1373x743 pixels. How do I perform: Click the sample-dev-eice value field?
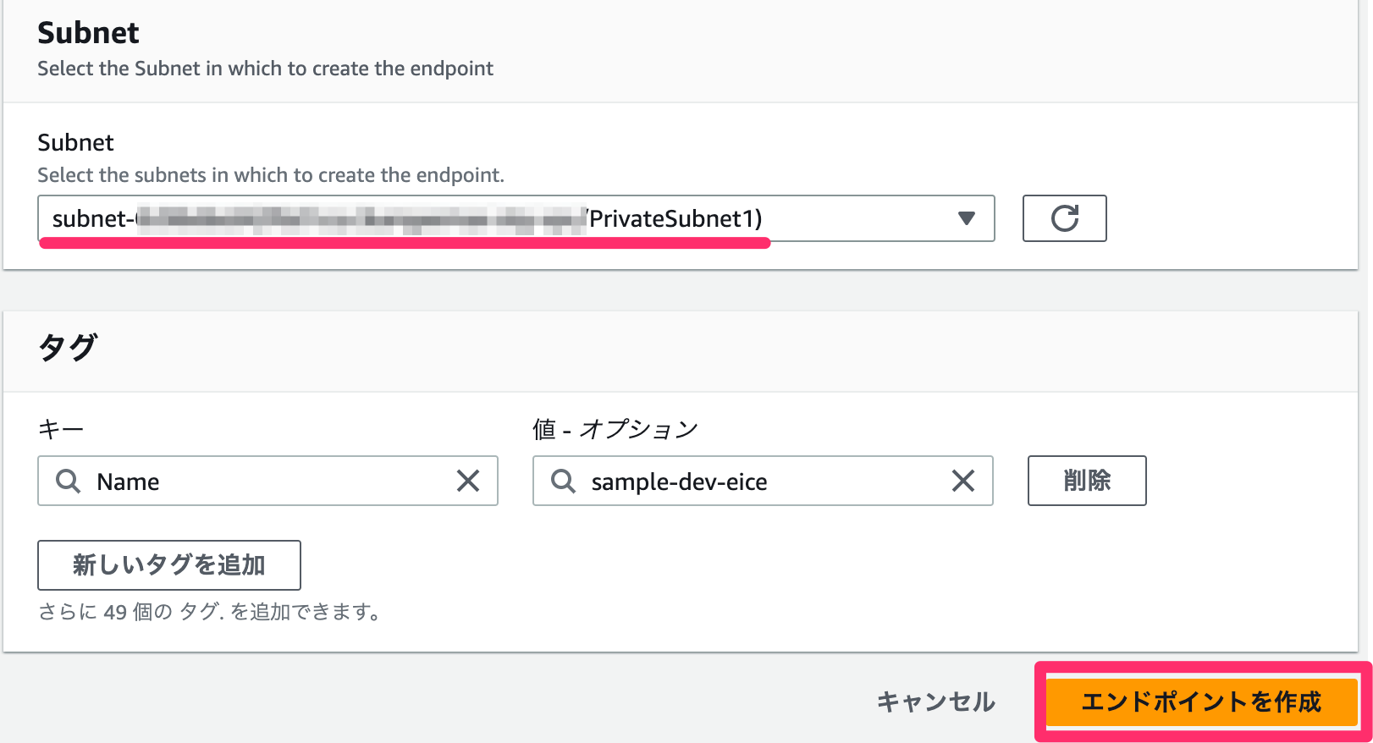click(763, 481)
